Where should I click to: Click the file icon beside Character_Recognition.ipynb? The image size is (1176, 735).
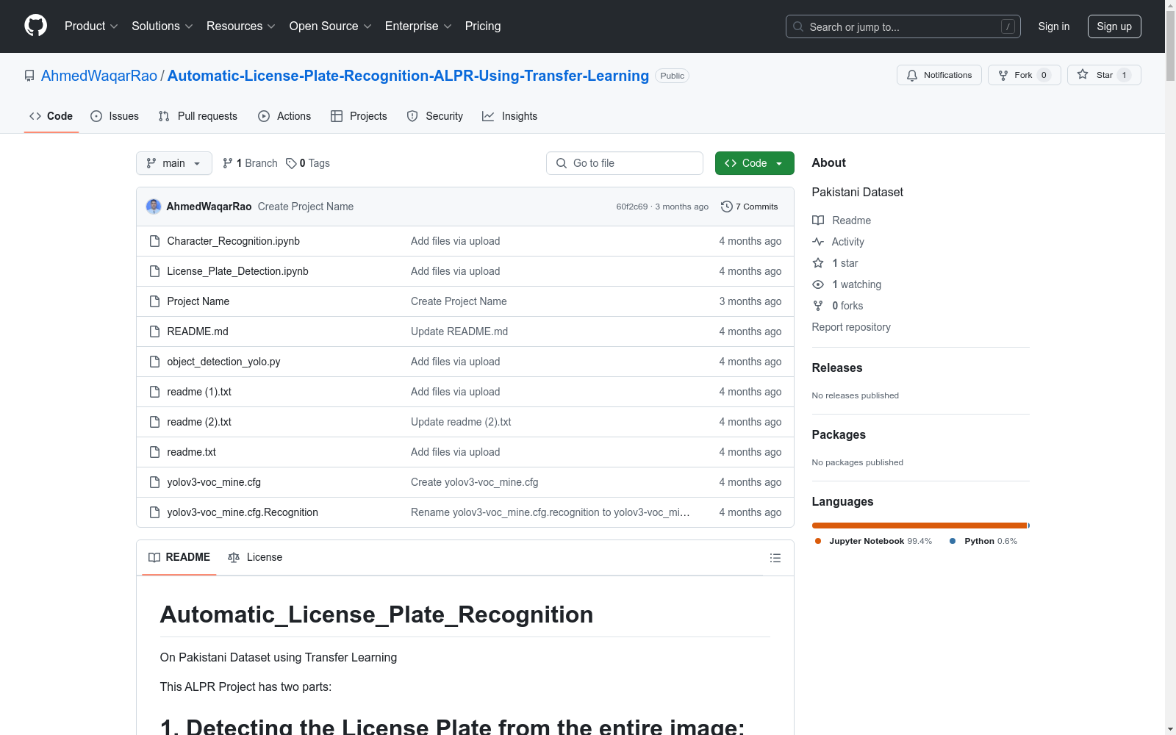click(154, 241)
